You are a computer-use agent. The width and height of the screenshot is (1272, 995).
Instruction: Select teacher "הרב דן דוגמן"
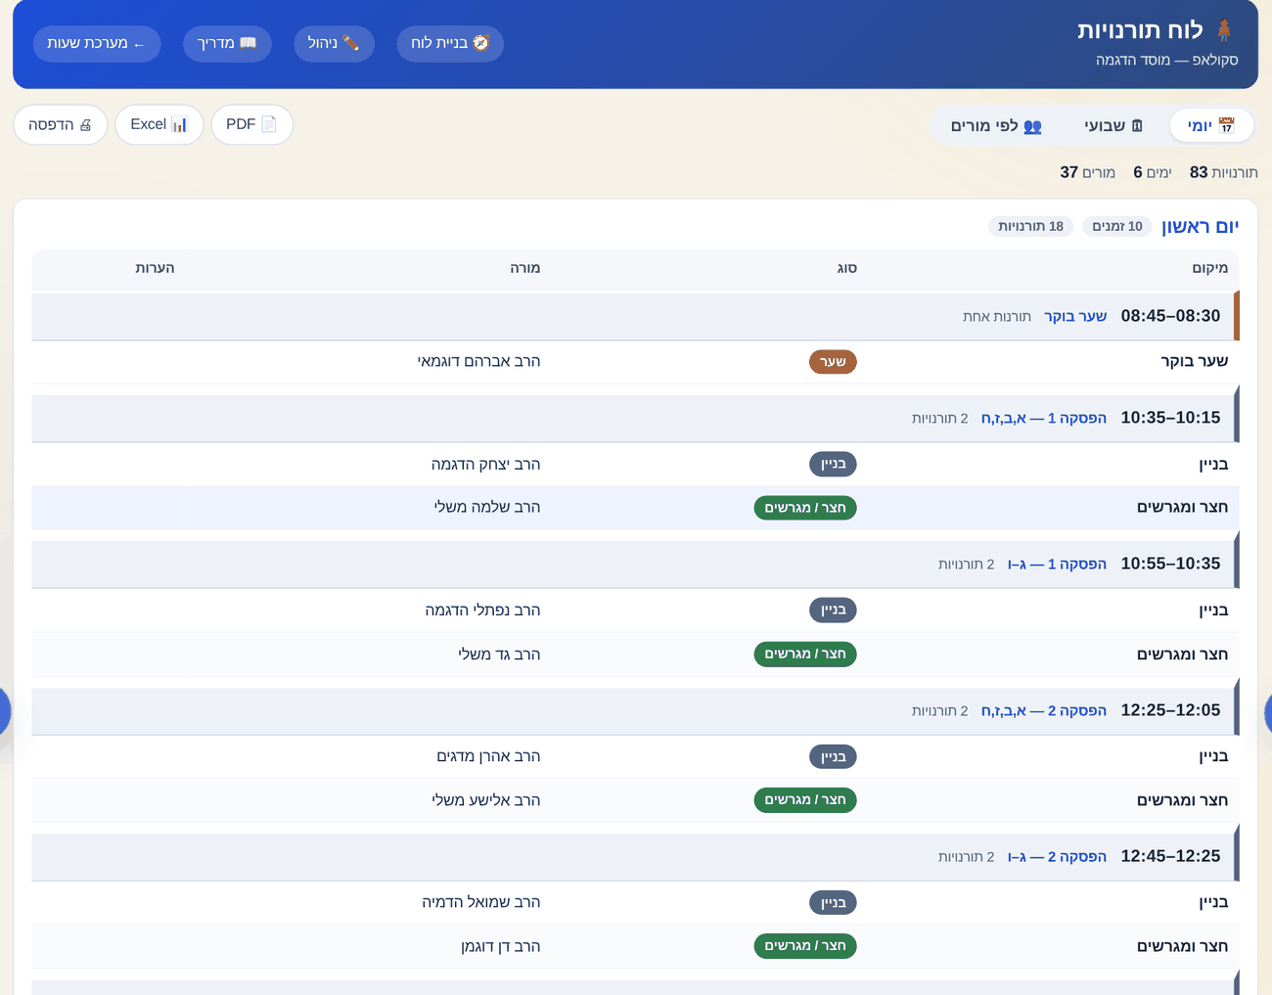click(x=500, y=946)
